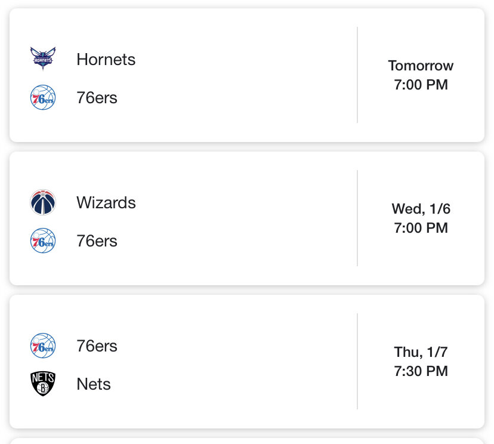Click the Thu, 1/7 date label

click(421, 352)
